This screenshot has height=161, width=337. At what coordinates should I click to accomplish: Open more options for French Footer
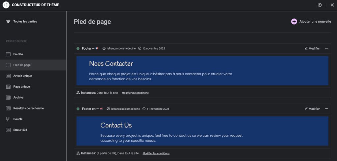pos(326,48)
